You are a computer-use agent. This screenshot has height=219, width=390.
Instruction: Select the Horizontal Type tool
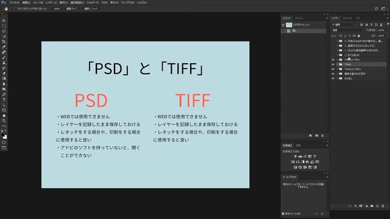(4, 100)
